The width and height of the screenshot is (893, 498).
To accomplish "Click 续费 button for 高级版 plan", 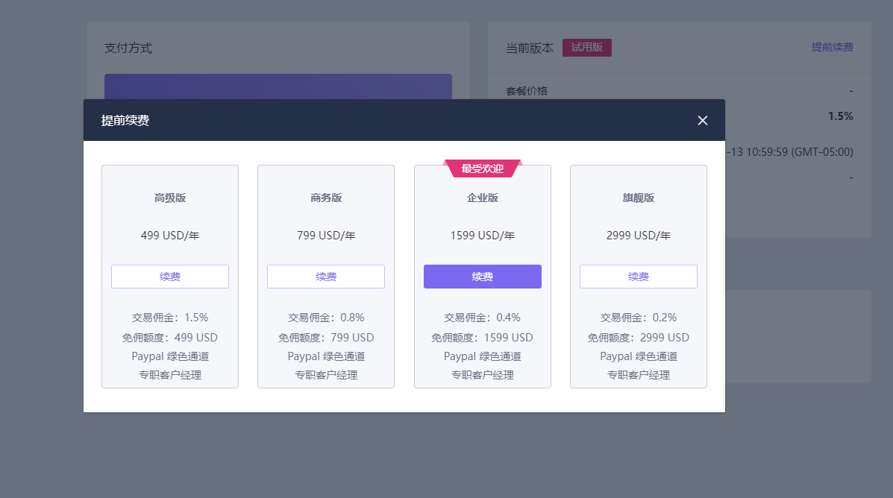I will pyautogui.click(x=170, y=277).
